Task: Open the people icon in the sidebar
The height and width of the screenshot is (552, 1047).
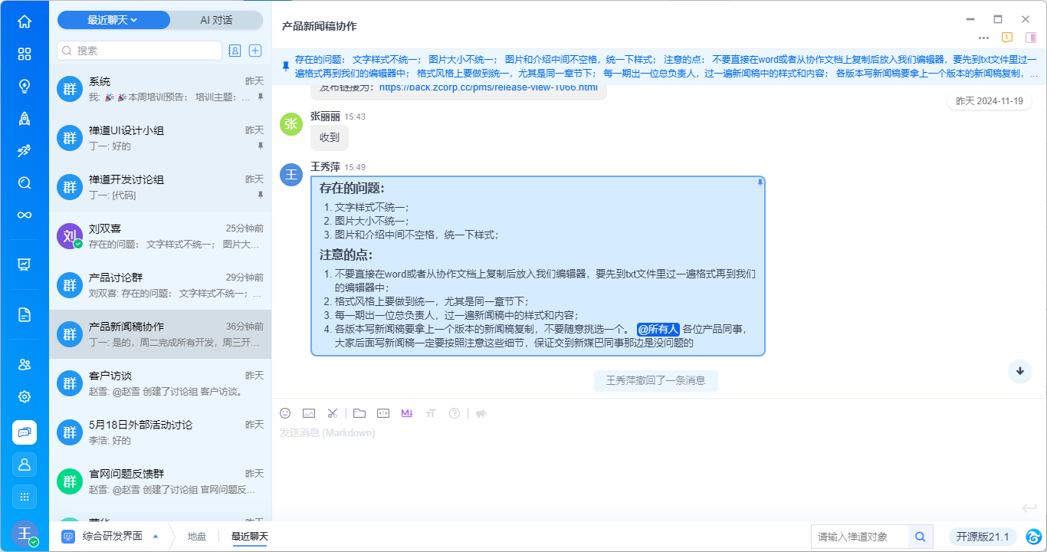Action: pyautogui.click(x=25, y=364)
